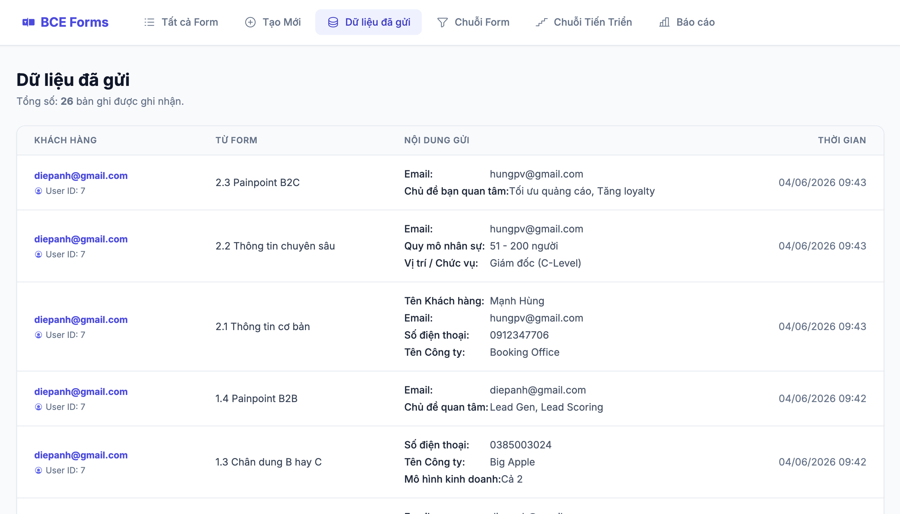This screenshot has width=900, height=514.
Task: Click the company name Booking Office
Action: pyautogui.click(x=525, y=353)
